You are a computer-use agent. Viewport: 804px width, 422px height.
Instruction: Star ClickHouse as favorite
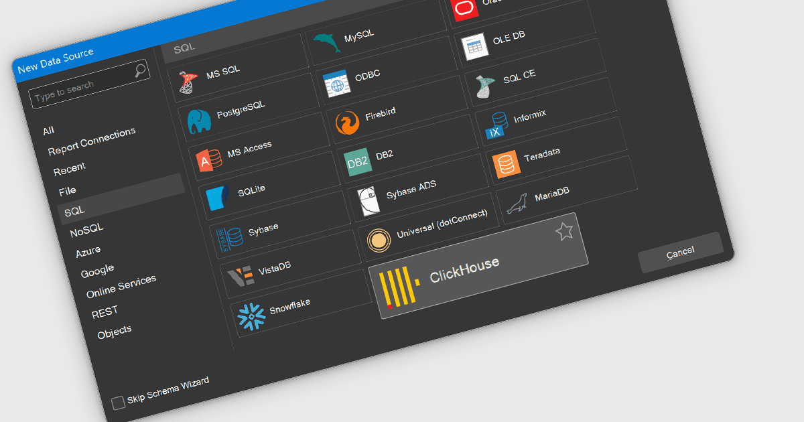point(564,232)
